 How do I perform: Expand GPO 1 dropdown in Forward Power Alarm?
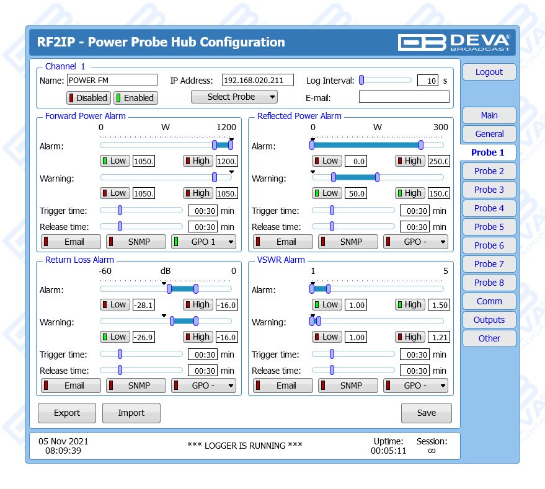(x=203, y=242)
